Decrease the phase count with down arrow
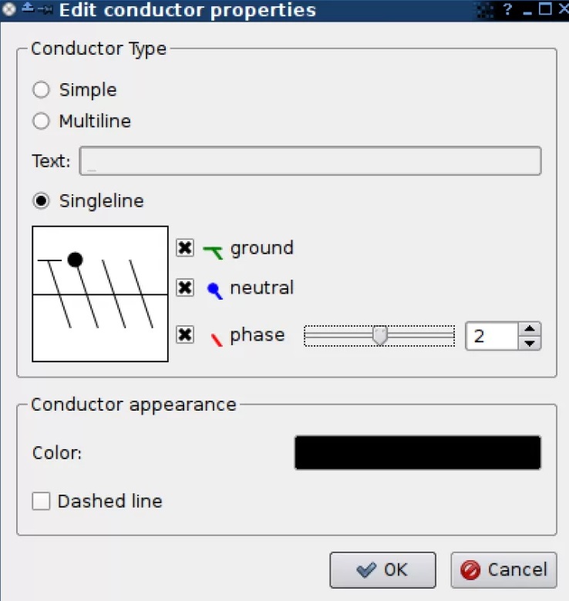The width and height of the screenshot is (569, 601). [529, 343]
